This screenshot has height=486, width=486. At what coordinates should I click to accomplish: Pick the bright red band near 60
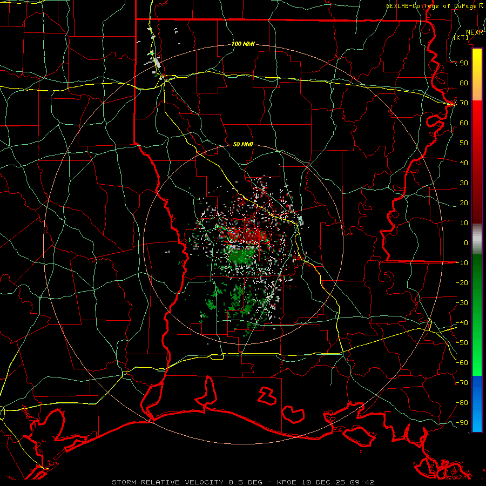pyautogui.click(x=477, y=118)
